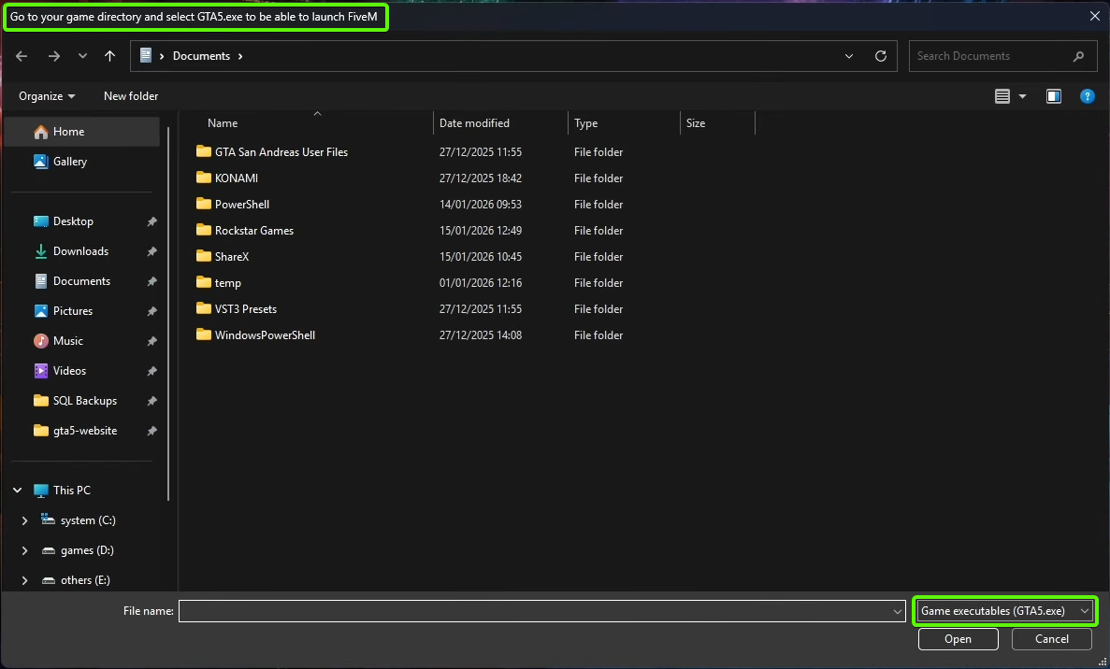Cancel the file dialog
This screenshot has width=1110, height=669.
pos(1052,639)
